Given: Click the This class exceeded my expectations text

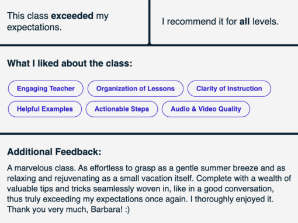Looking at the screenshot, I should 58,22.
